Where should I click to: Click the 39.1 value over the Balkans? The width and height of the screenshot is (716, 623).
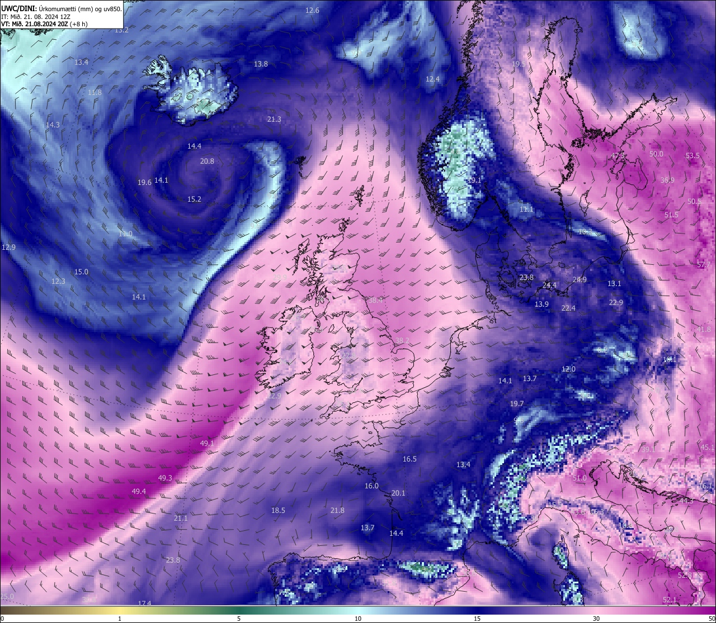(648, 450)
